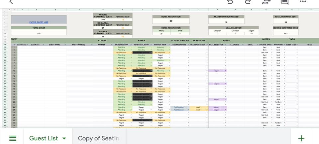Viewport: 319px width, 144px height.
Task: Open the comments icon
Action: pos(284,2)
